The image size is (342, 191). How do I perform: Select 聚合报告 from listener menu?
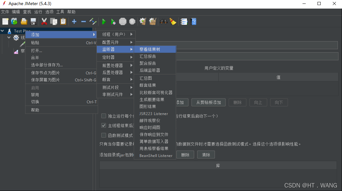(155, 63)
